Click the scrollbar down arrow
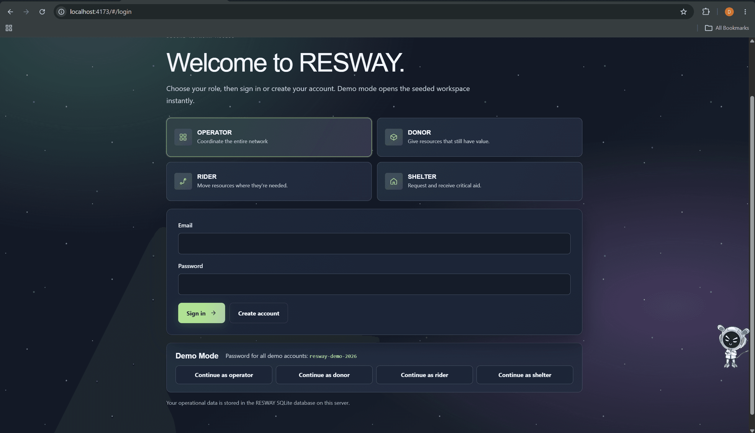The width and height of the screenshot is (755, 433). [752, 430]
